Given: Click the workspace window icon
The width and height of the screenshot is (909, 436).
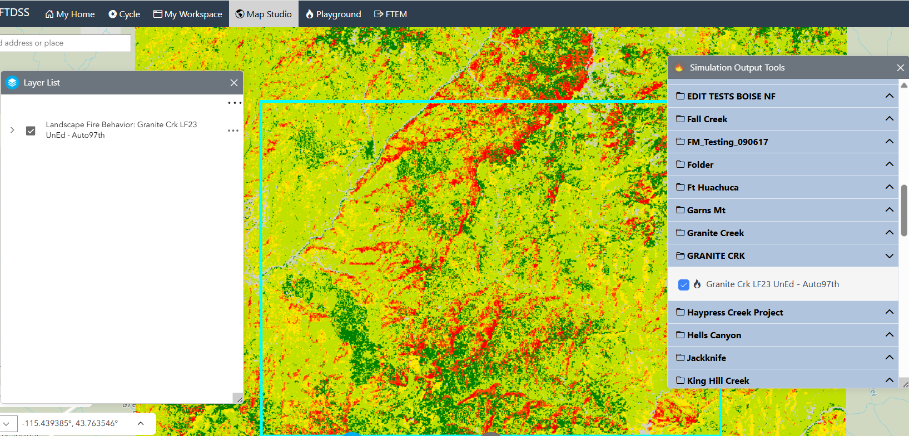Looking at the screenshot, I should (x=158, y=14).
